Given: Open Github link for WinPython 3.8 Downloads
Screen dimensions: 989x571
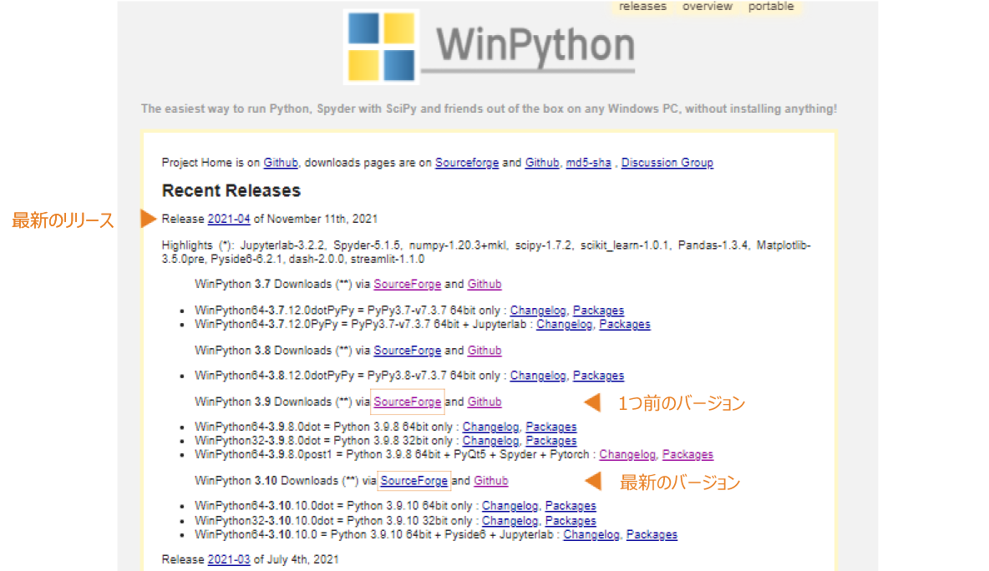Looking at the screenshot, I should coord(484,351).
